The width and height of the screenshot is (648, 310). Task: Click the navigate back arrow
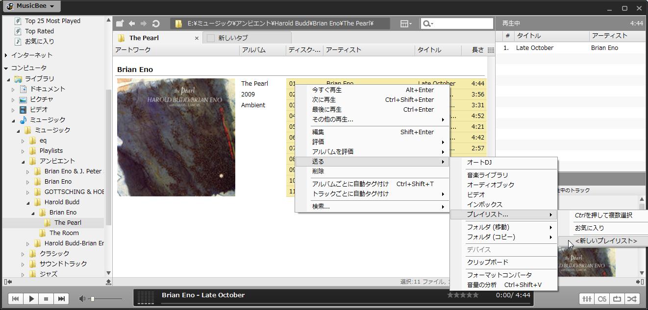[x=132, y=24]
